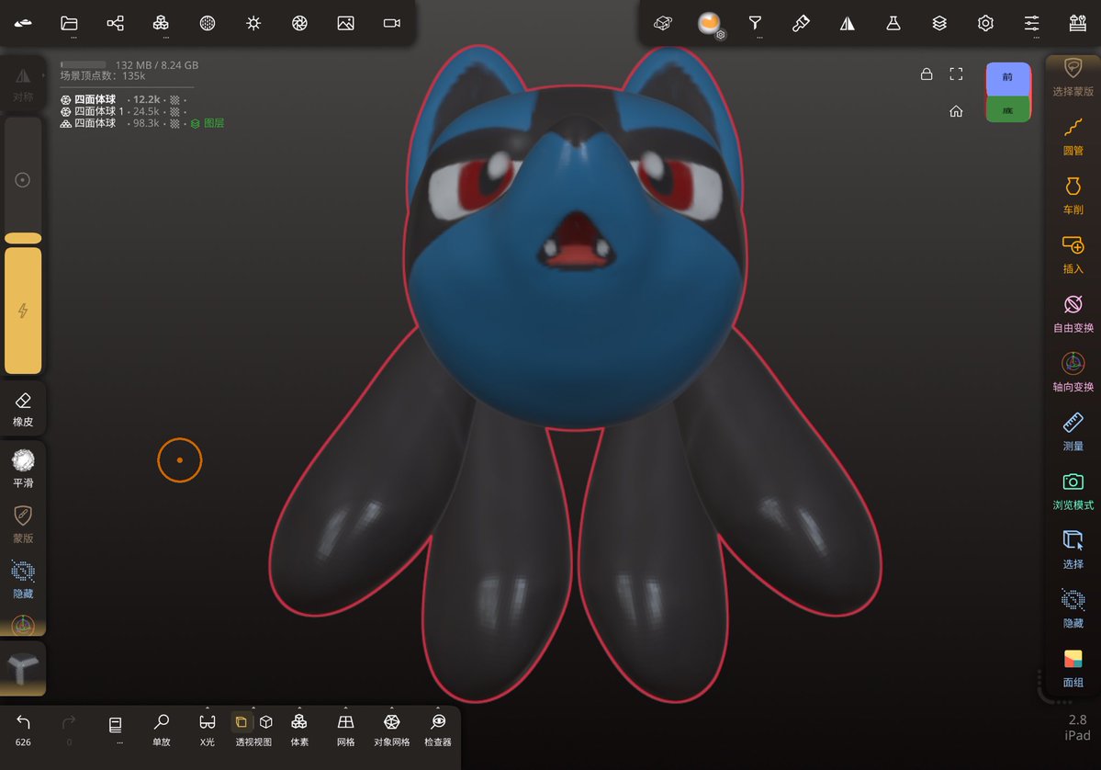Open the stroke settings menu
This screenshot has height=770, width=1101.
[x=663, y=23]
